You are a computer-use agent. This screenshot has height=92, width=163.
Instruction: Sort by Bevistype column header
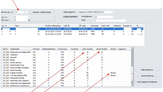[95, 26]
